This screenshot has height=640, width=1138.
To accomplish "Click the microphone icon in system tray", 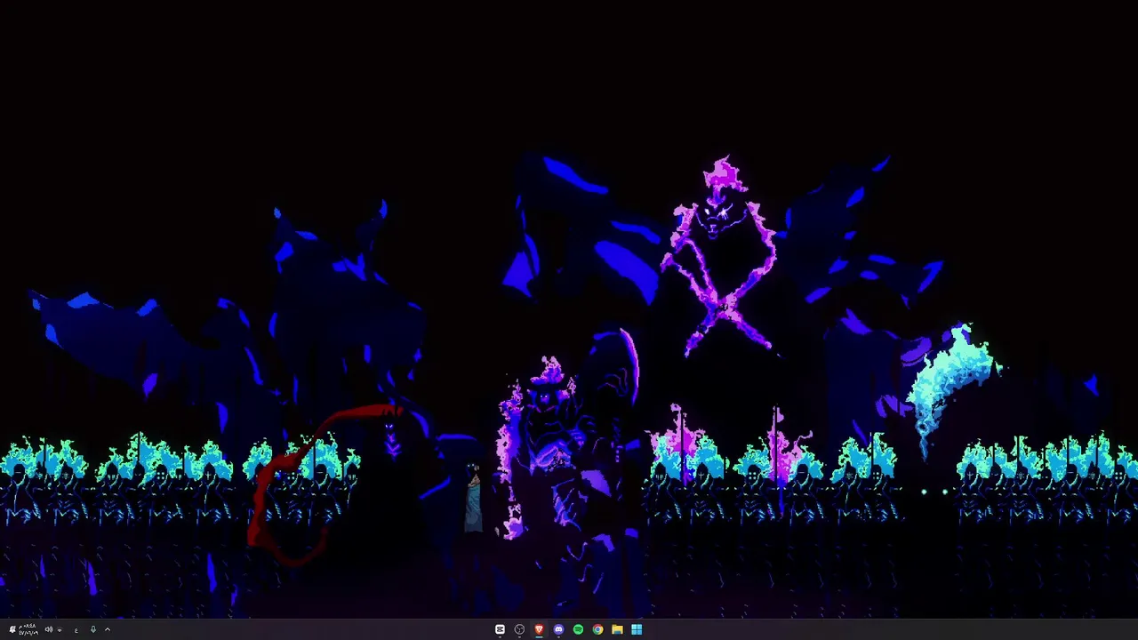I will point(92,629).
